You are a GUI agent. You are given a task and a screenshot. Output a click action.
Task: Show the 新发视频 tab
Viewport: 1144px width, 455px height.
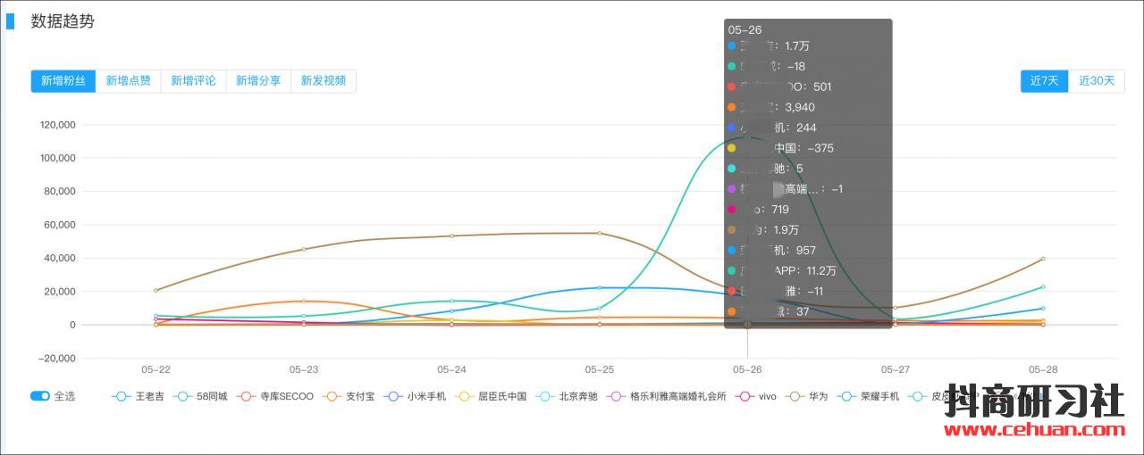point(324,81)
